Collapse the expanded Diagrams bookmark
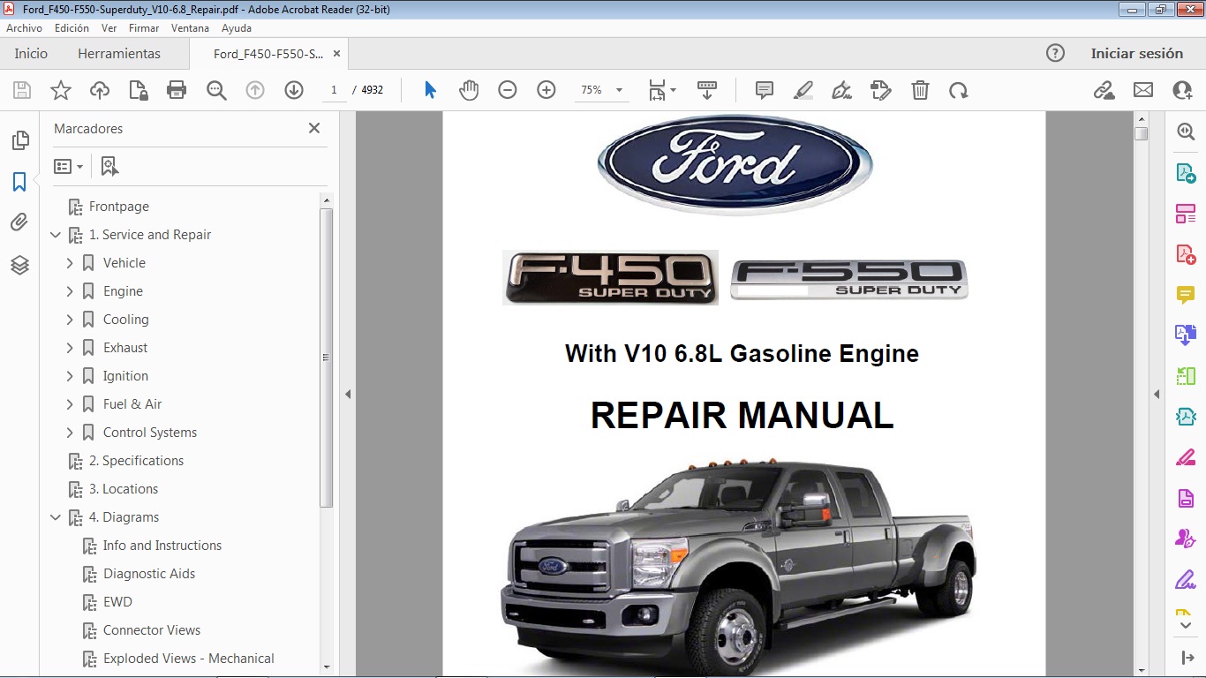This screenshot has height=678, width=1206. point(56,516)
